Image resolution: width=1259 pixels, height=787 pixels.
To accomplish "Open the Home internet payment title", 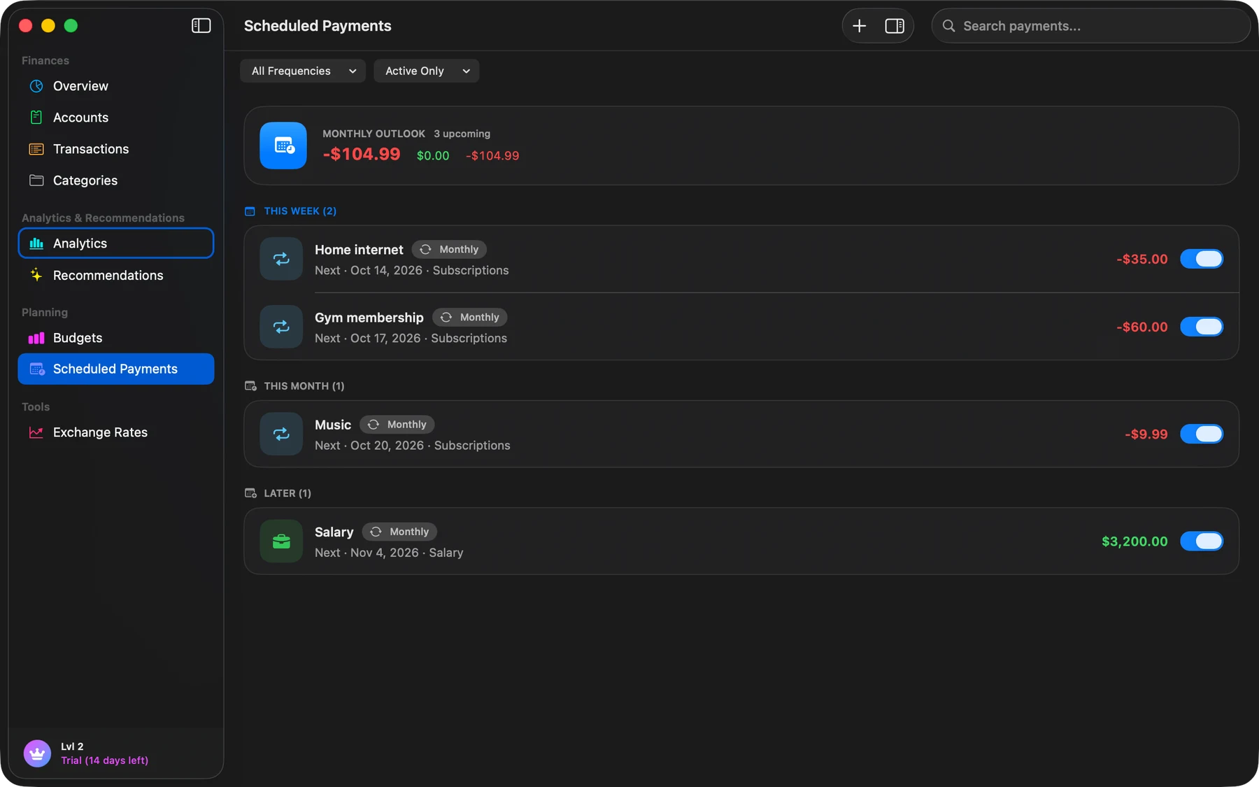I will click(x=359, y=250).
